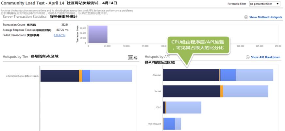Click the Atlassian API label
Image resolution: width=285 pixels, height=131 pixels.
click(x=157, y=75)
